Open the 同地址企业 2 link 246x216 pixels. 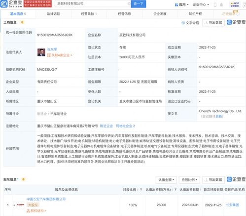(125, 126)
